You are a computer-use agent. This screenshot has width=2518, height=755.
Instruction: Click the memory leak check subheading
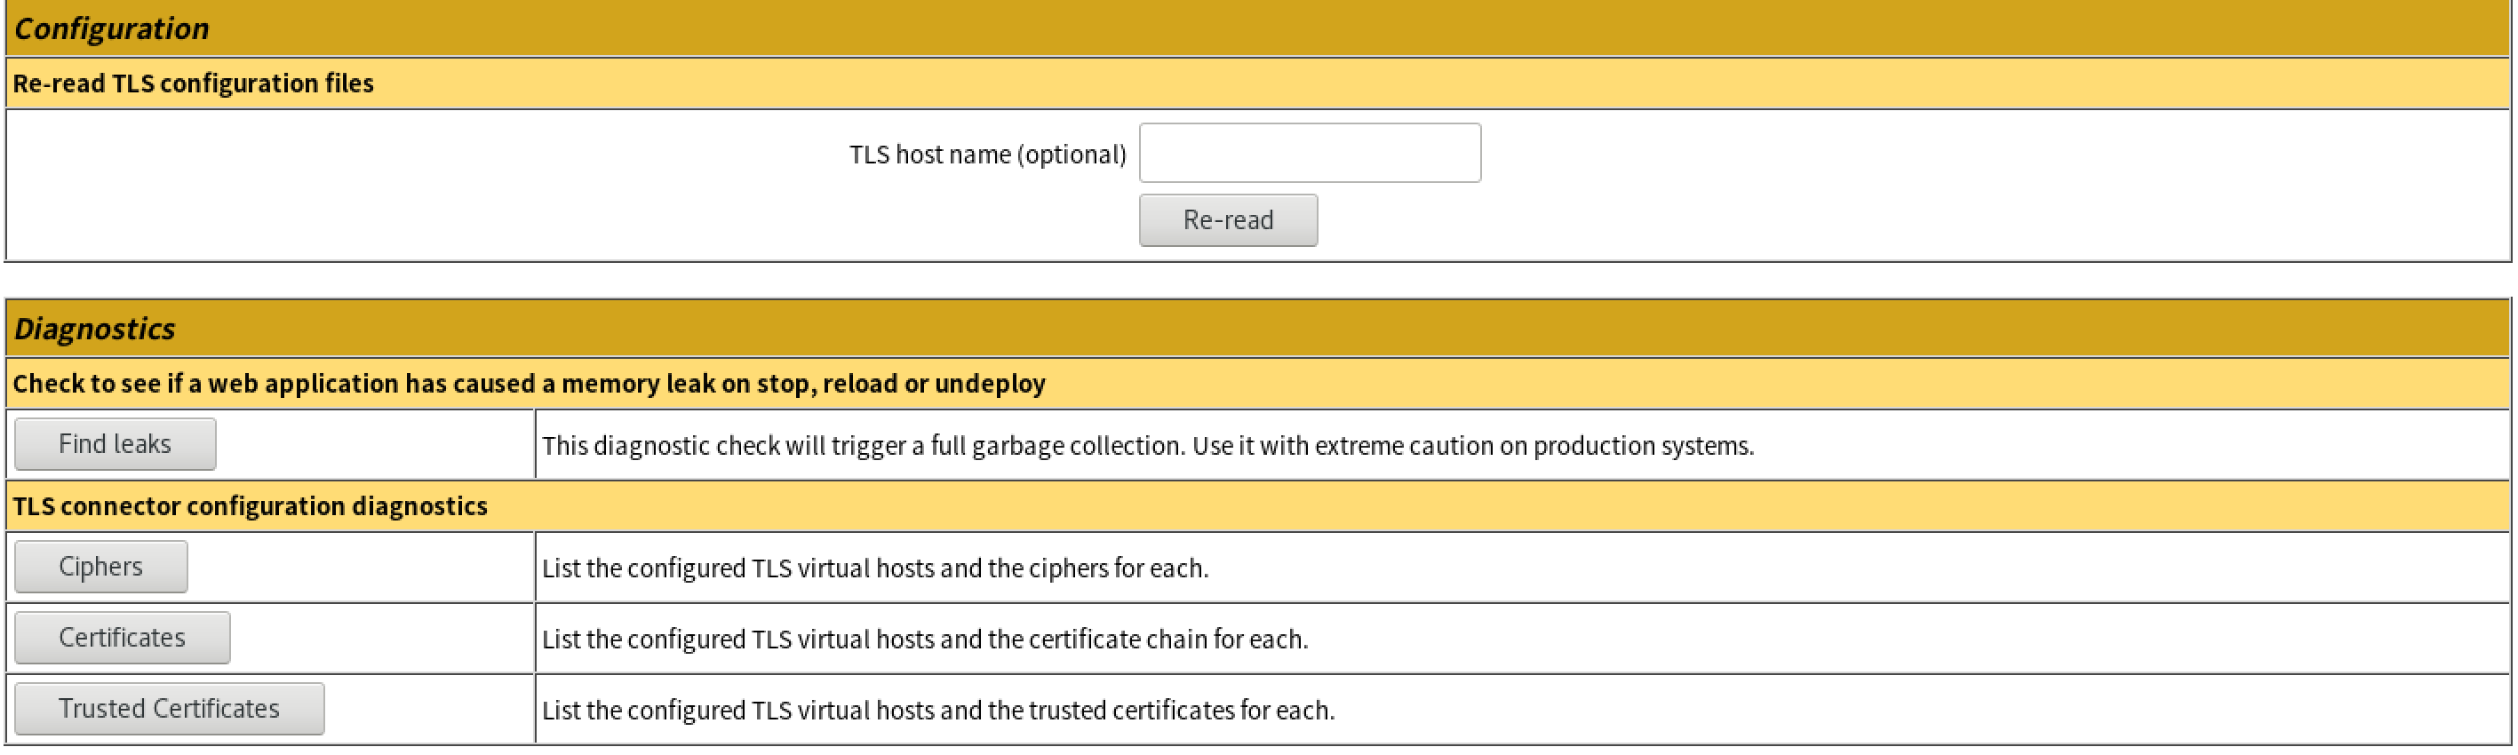pyautogui.click(x=529, y=383)
